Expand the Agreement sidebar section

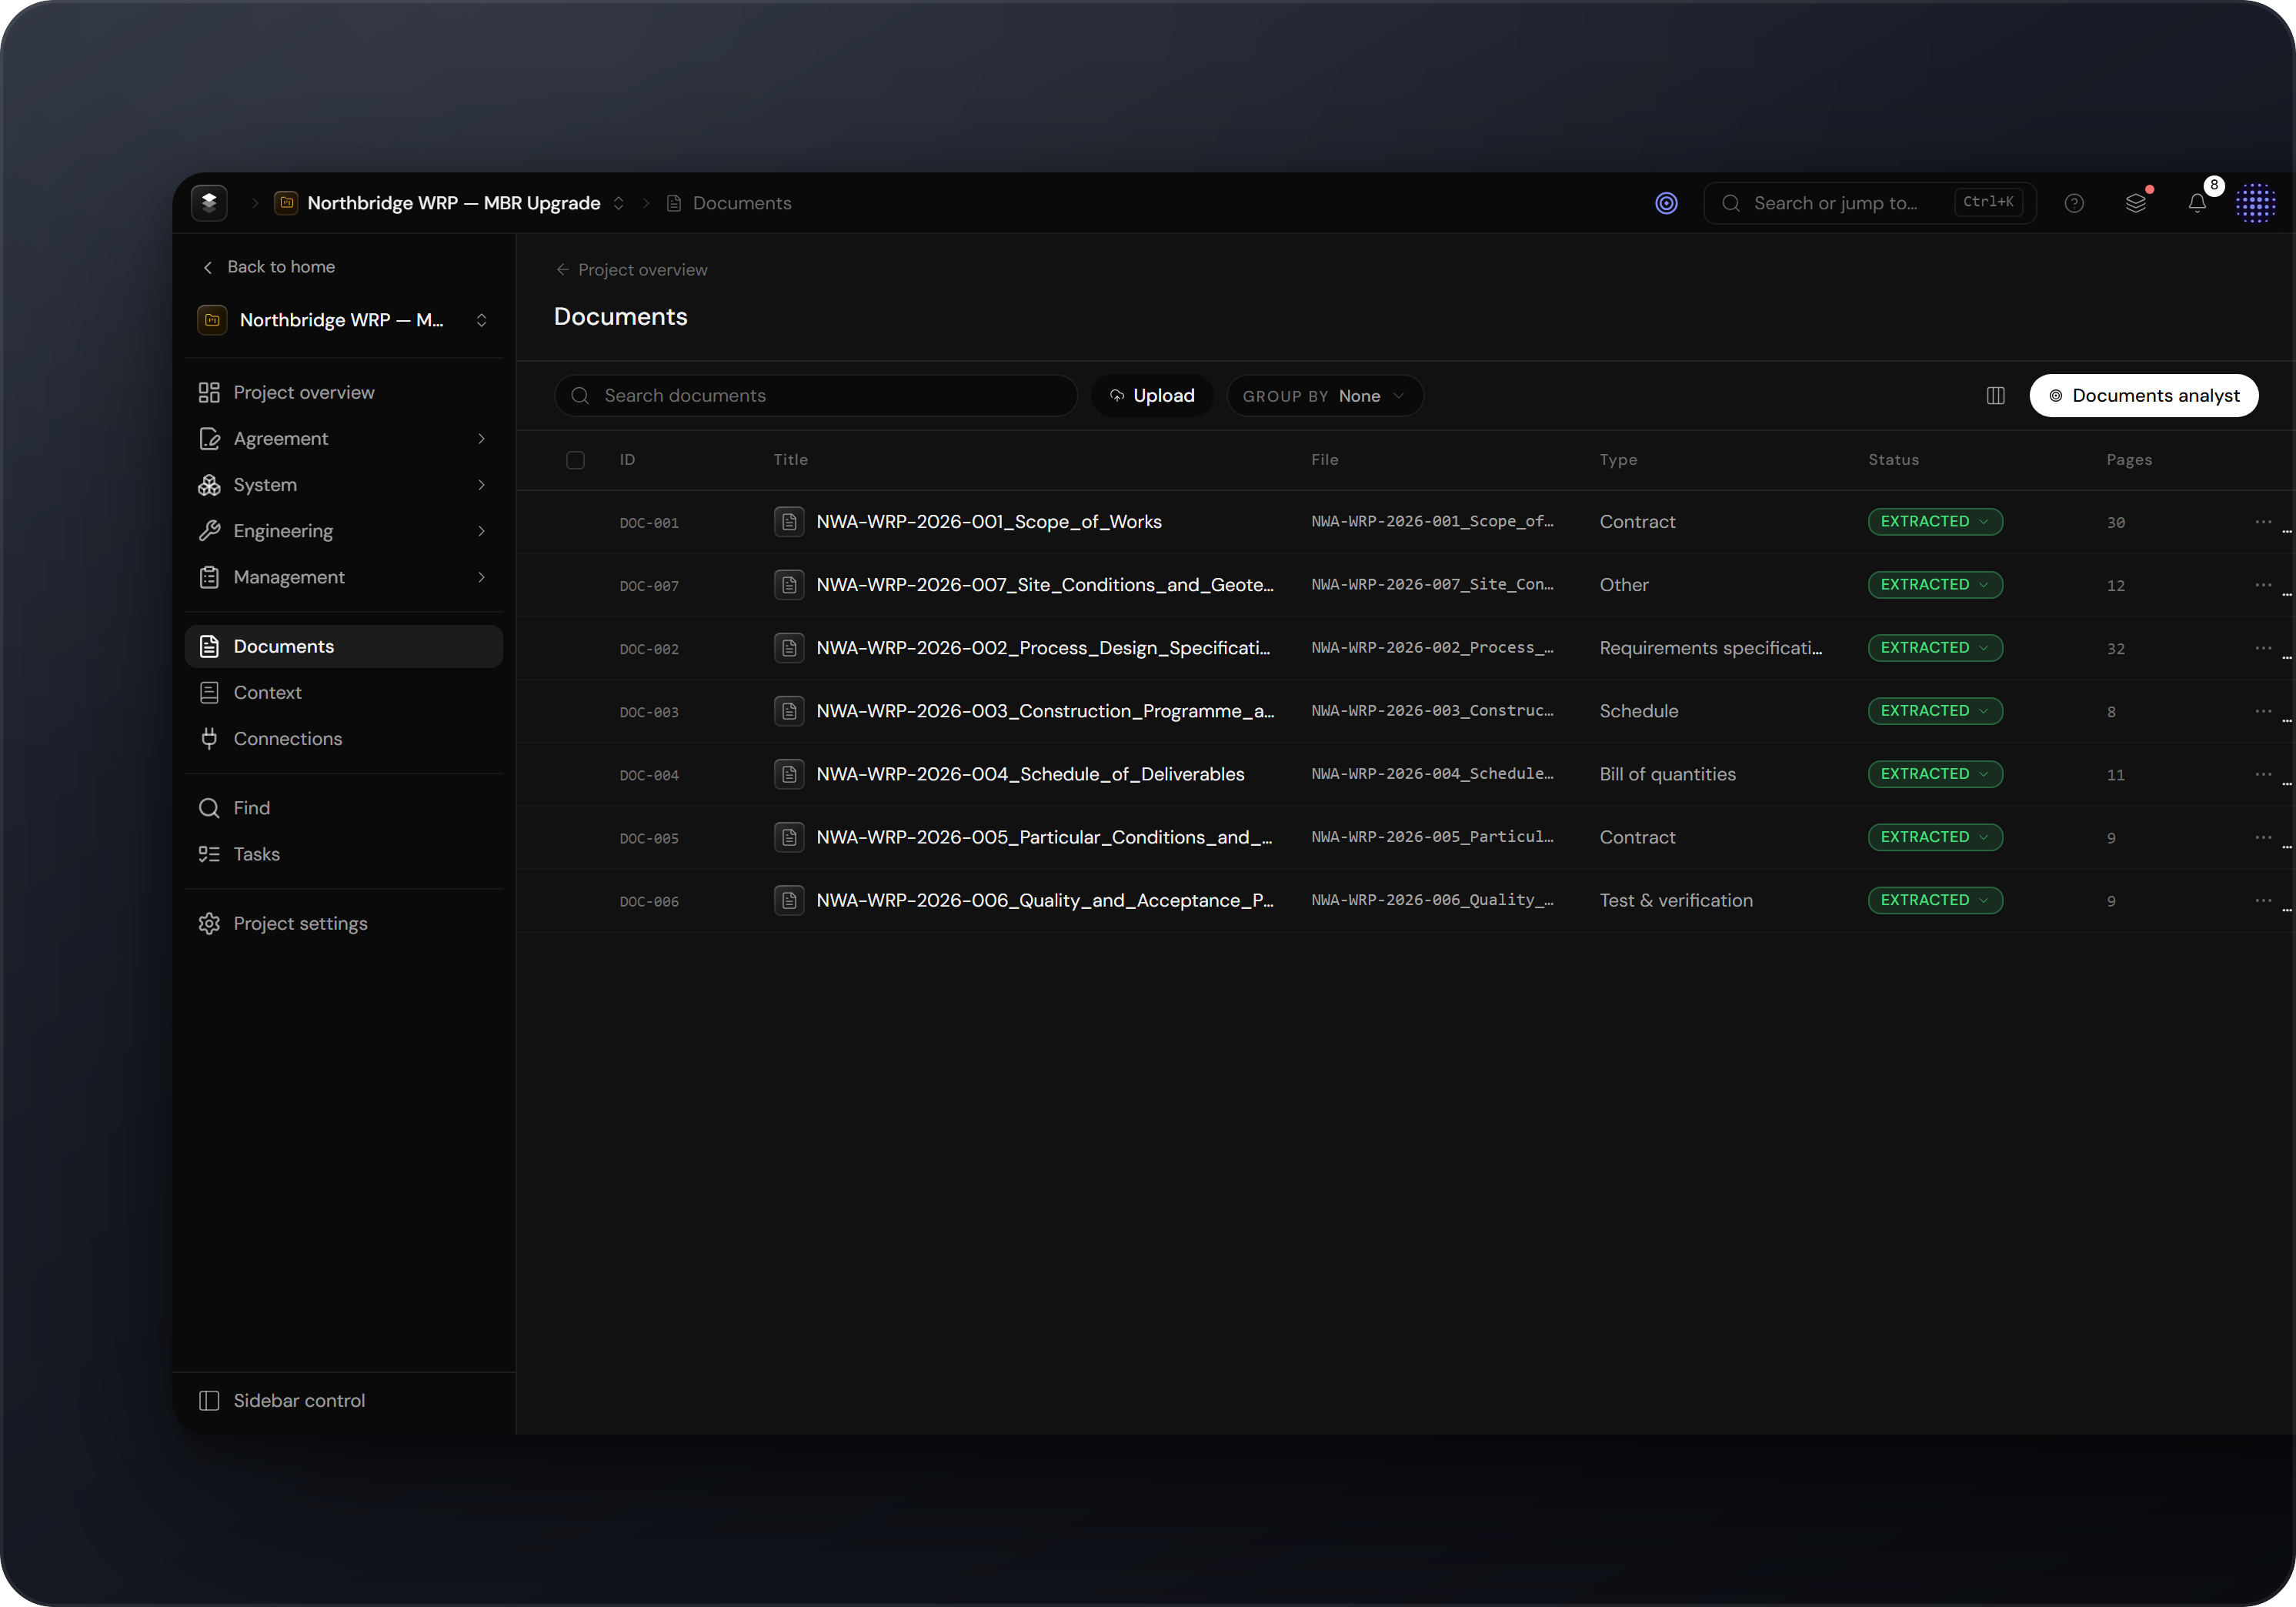coord(481,439)
